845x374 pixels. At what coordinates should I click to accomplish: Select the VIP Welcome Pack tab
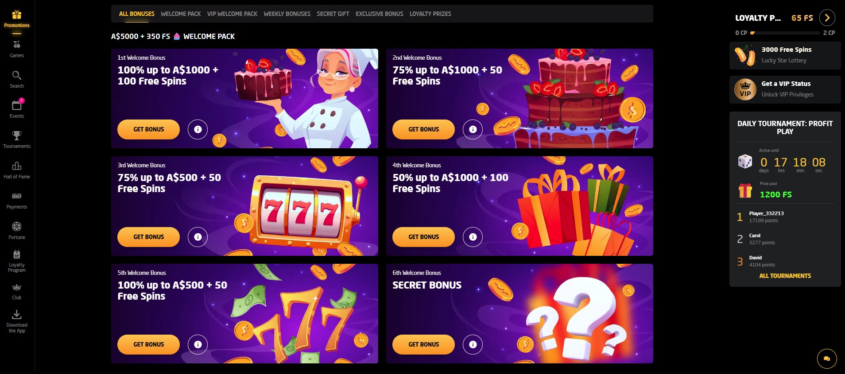[232, 14]
